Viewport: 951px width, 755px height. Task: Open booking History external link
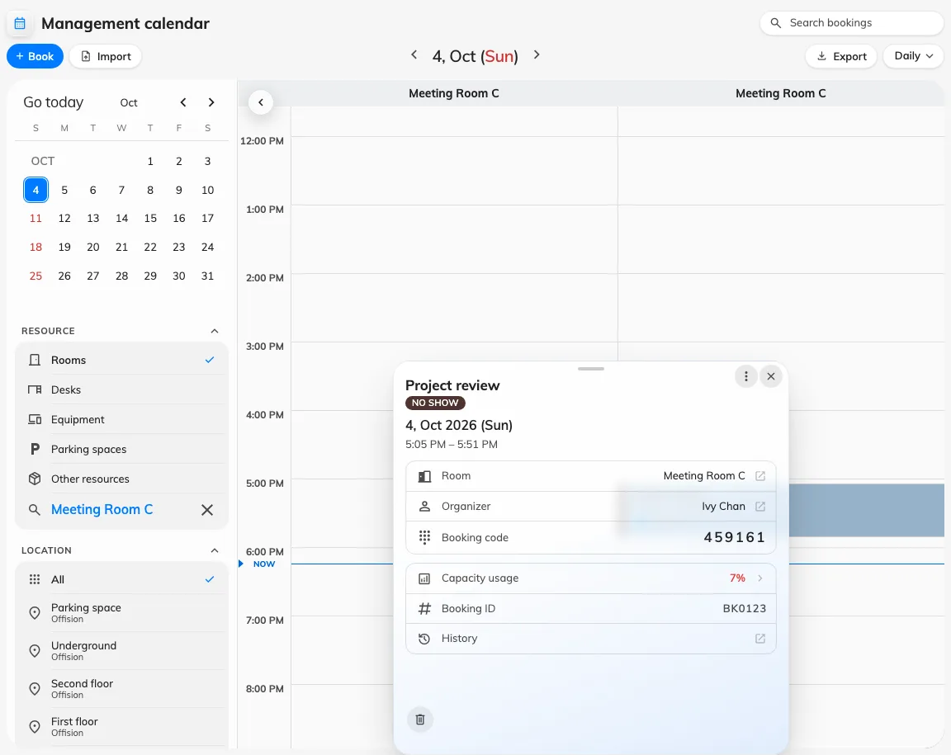(760, 639)
